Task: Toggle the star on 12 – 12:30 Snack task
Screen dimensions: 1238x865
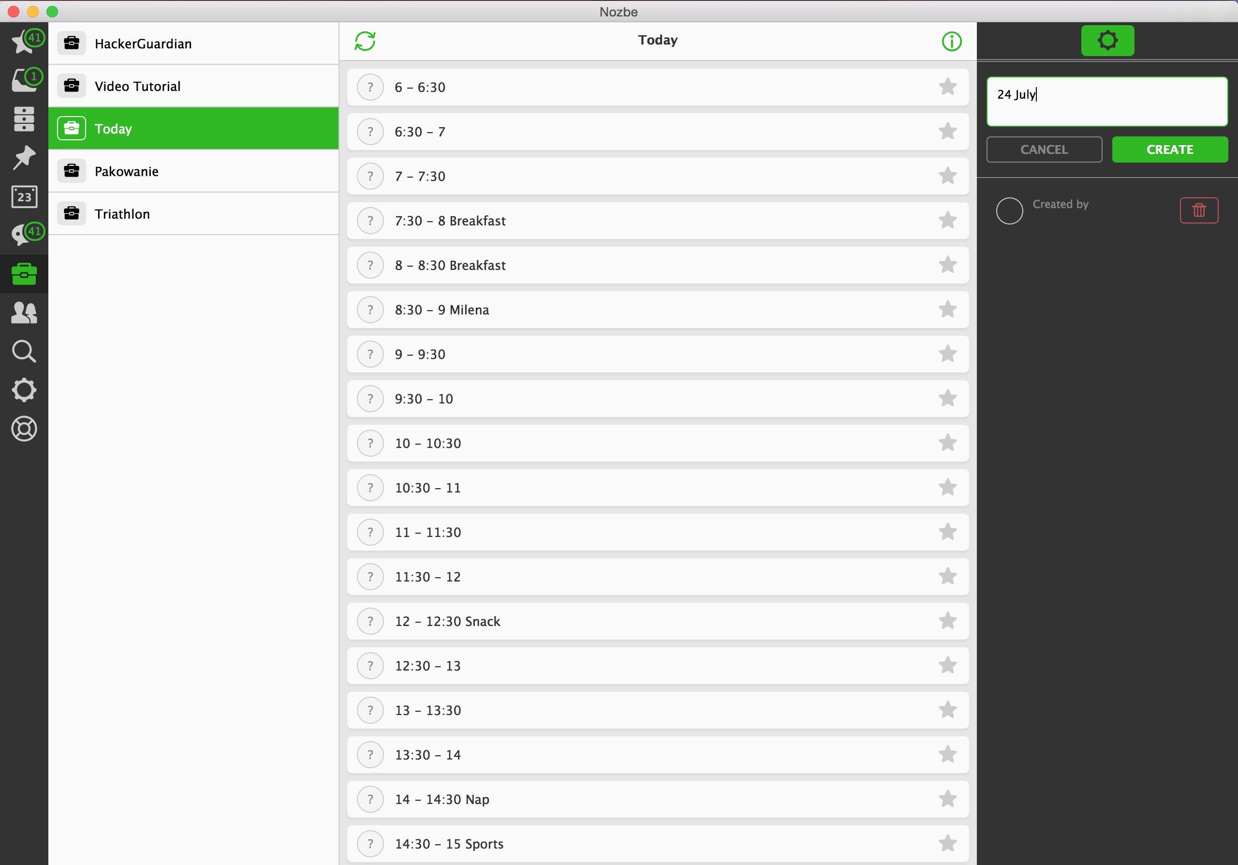Action: [947, 620]
